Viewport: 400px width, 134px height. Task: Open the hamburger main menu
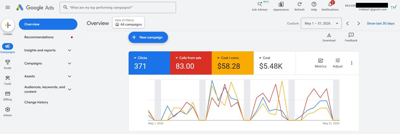click(8, 7)
